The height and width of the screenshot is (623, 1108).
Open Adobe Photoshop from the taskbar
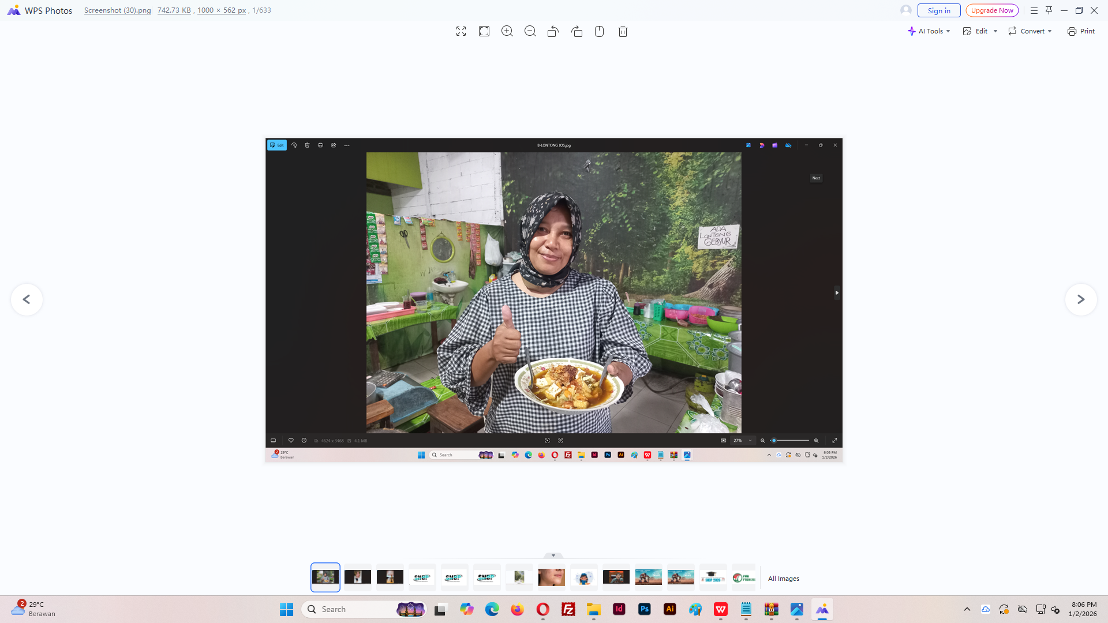point(645,609)
